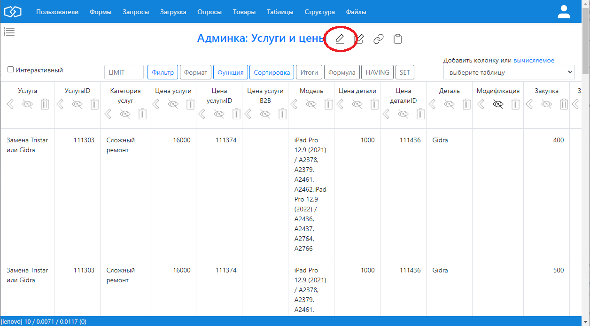Click the pencil edit icon beside the title

point(340,39)
